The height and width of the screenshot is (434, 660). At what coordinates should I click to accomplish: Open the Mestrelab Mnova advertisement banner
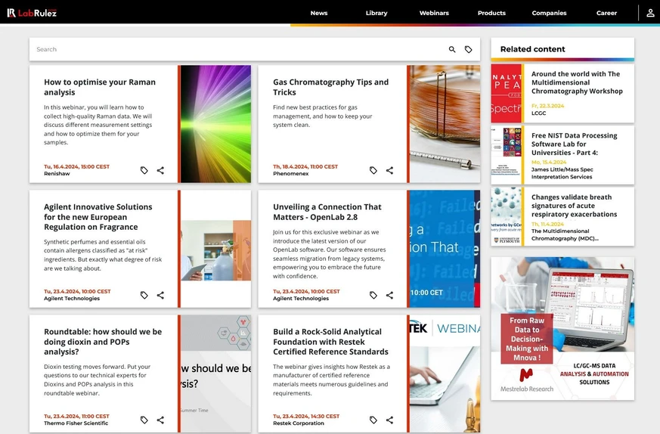pos(562,328)
